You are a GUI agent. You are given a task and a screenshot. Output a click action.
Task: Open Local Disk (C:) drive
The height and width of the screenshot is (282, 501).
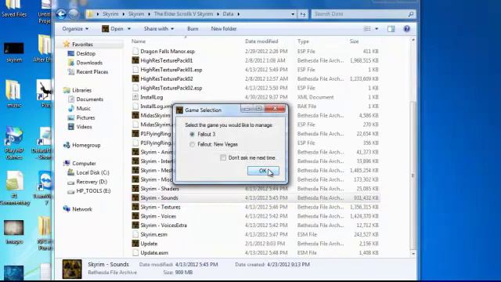coord(92,172)
